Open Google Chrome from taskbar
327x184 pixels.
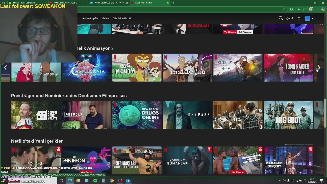[x=112, y=181]
